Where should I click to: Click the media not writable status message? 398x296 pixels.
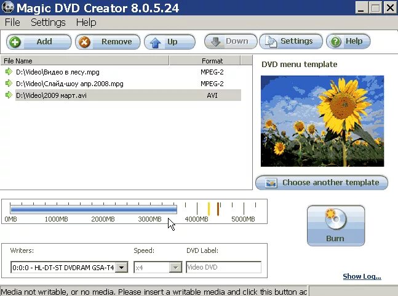(154, 292)
